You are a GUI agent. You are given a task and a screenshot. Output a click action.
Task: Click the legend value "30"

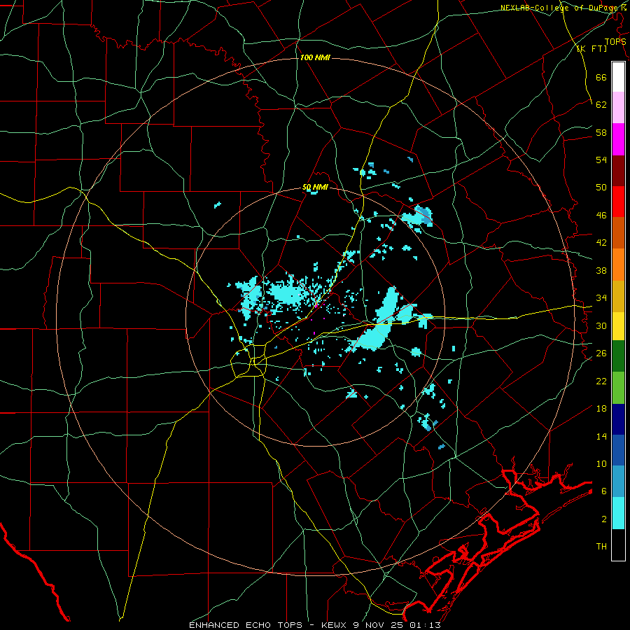tap(601, 325)
